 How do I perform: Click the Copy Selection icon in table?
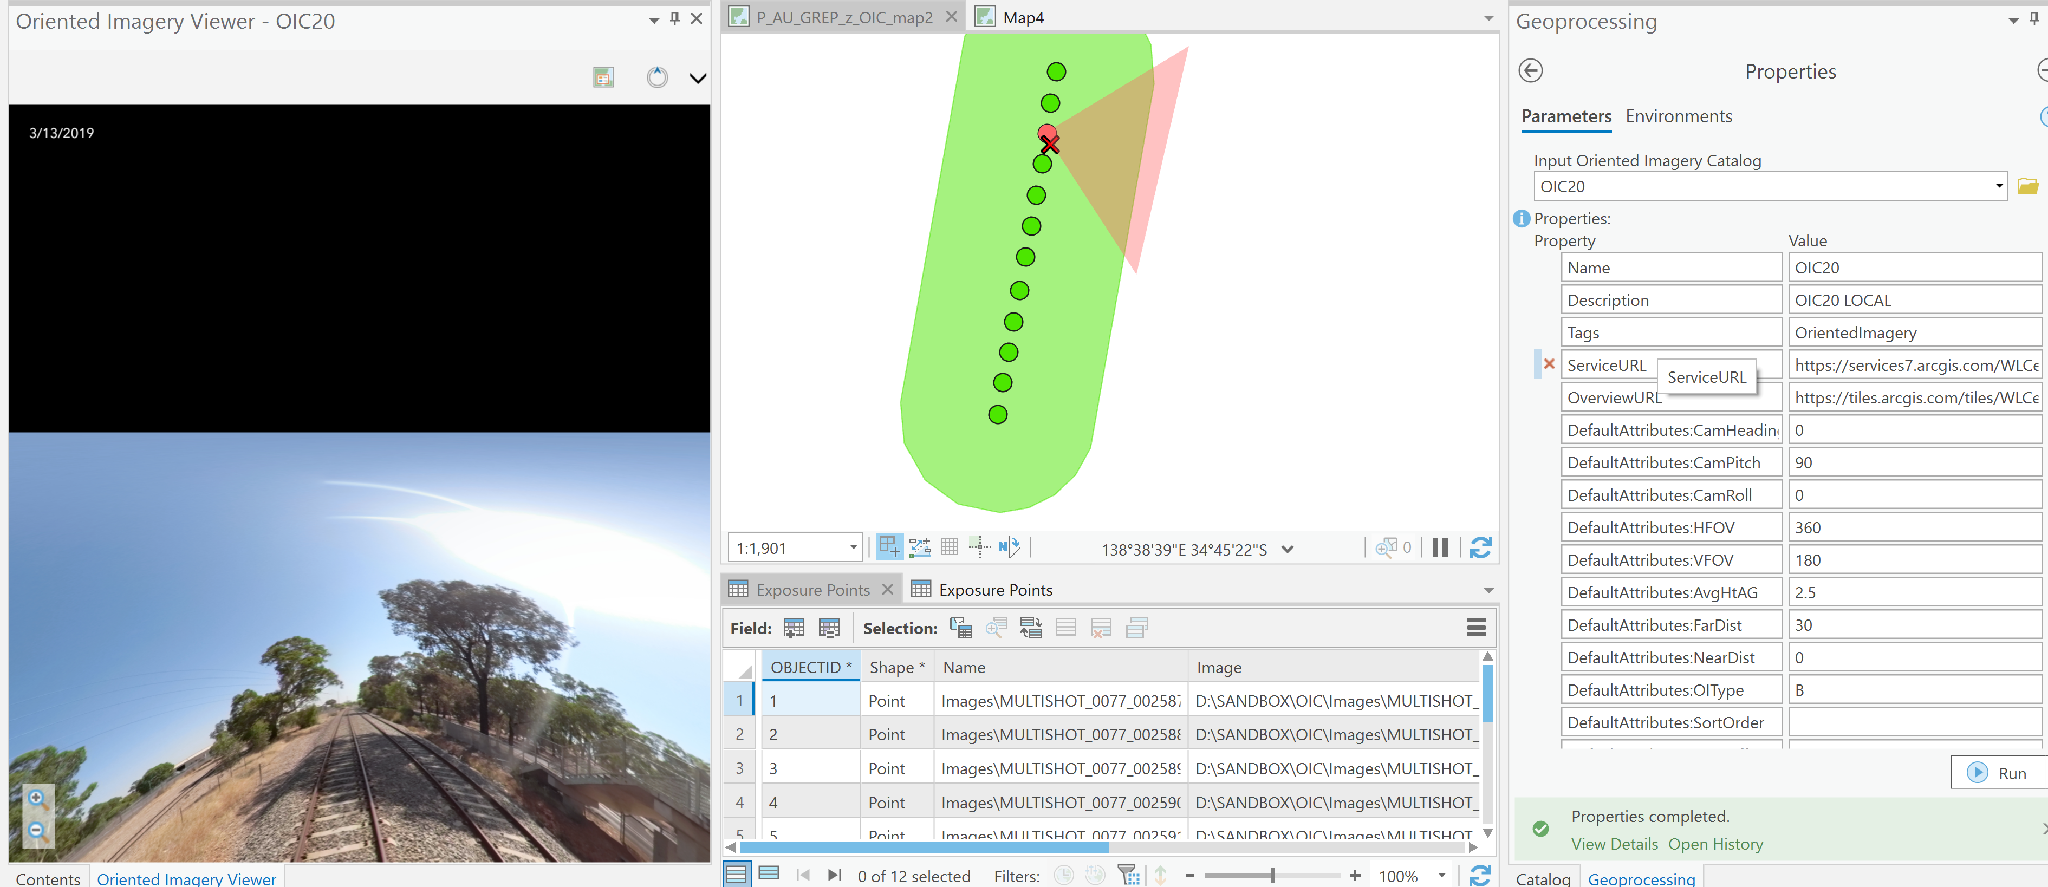tap(1136, 628)
